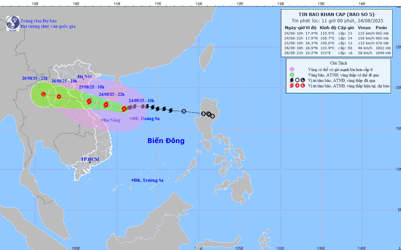This screenshot has width=401, height=250.
Task: Click the ĐK. Trường Sa location dot
Action: click(132, 180)
